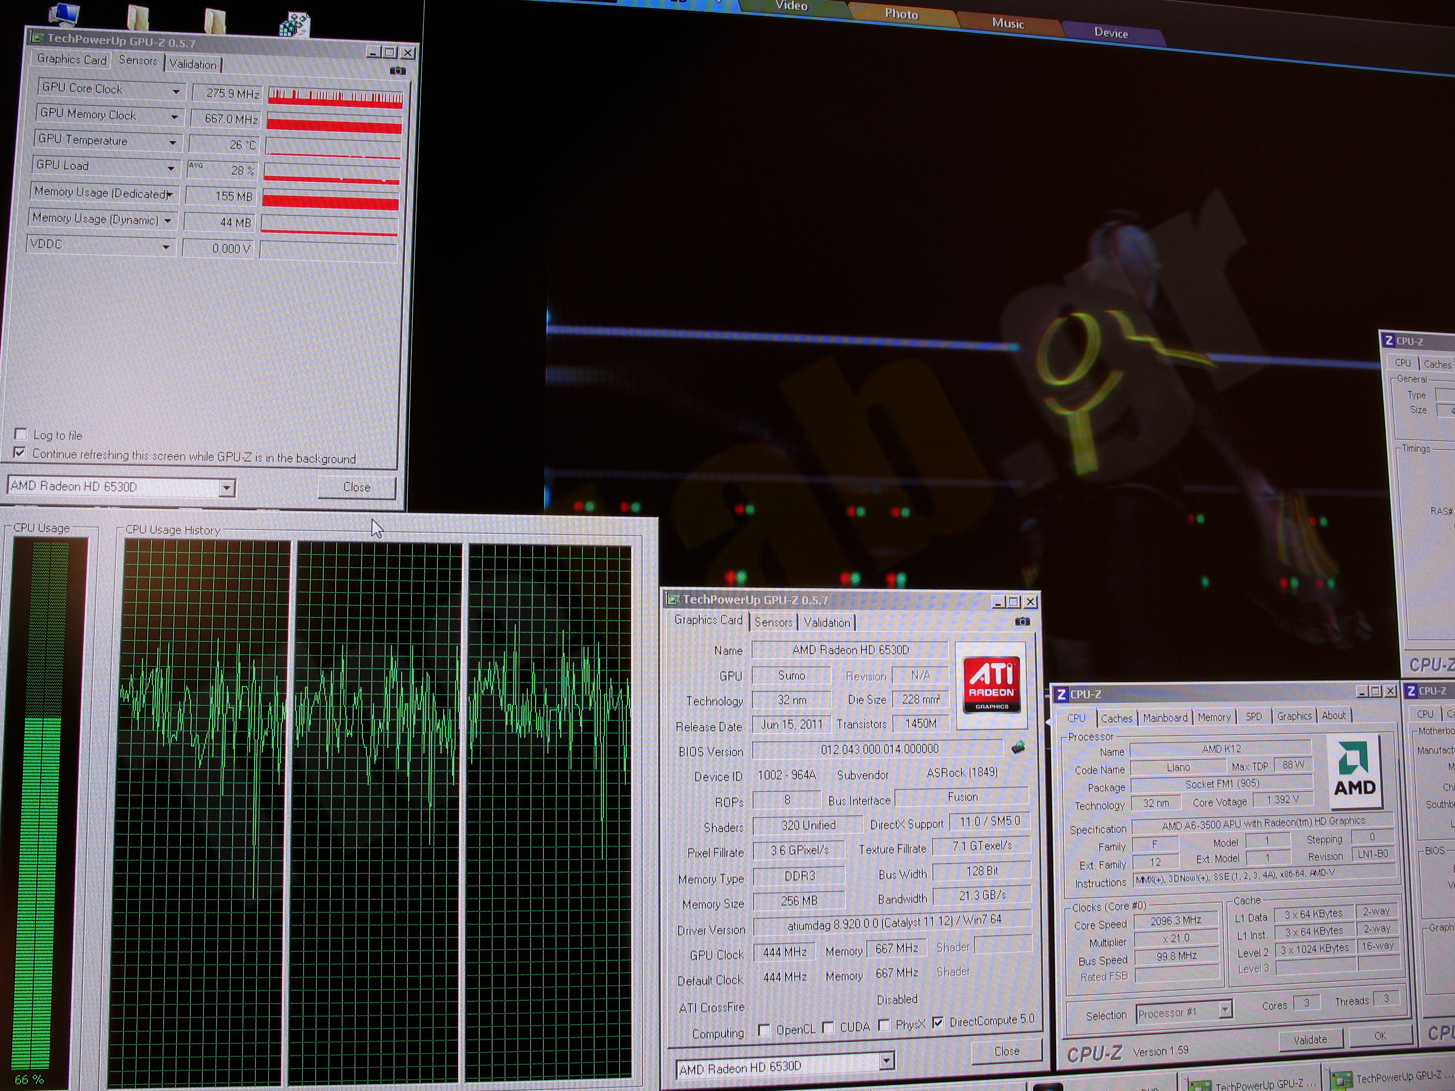Click the BIOS Version field 012.043.000.014.000000
Image resolution: width=1455 pixels, height=1091 pixels.
pos(877,749)
